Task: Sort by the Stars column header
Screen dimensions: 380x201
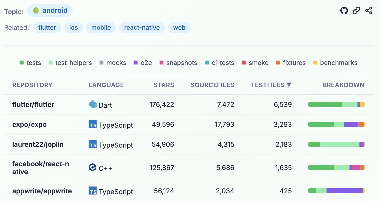Action: (x=164, y=85)
